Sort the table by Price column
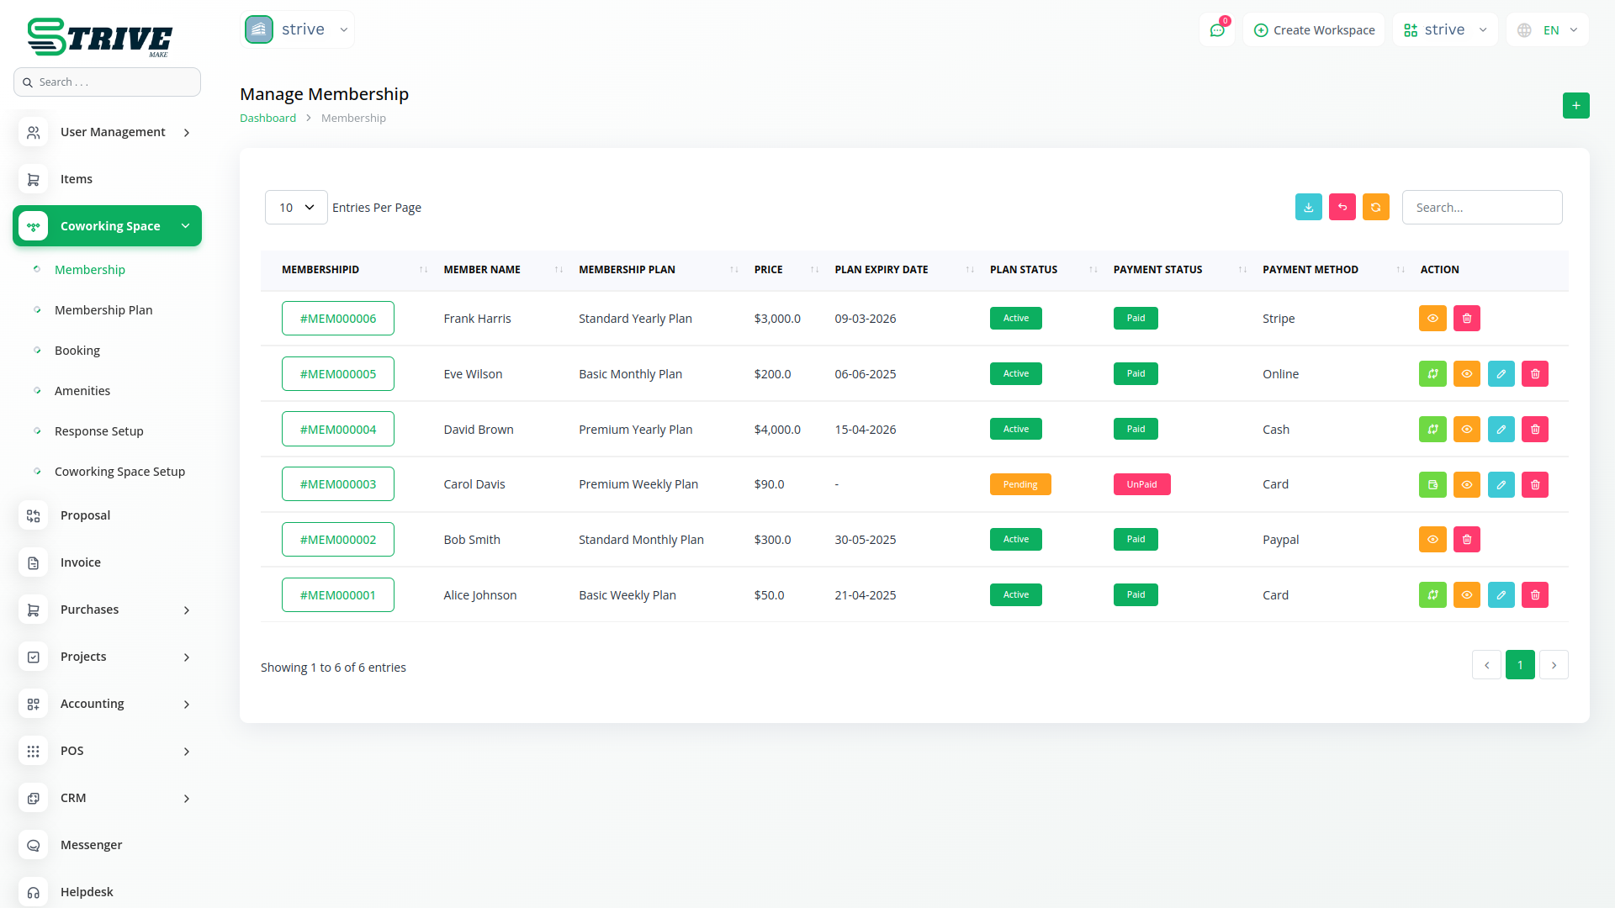This screenshot has width=1615, height=908. tap(768, 270)
